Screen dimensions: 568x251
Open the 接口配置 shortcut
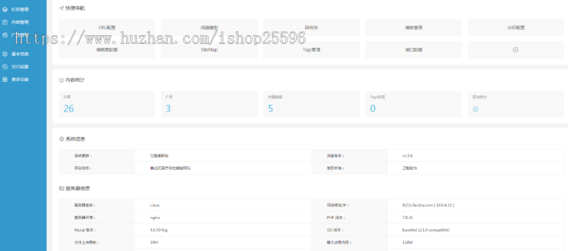(413, 50)
